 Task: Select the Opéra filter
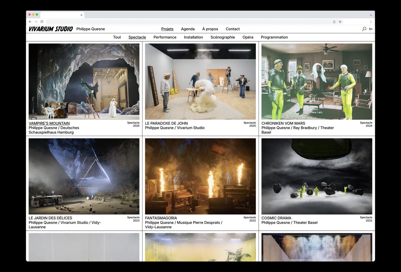[x=248, y=37]
